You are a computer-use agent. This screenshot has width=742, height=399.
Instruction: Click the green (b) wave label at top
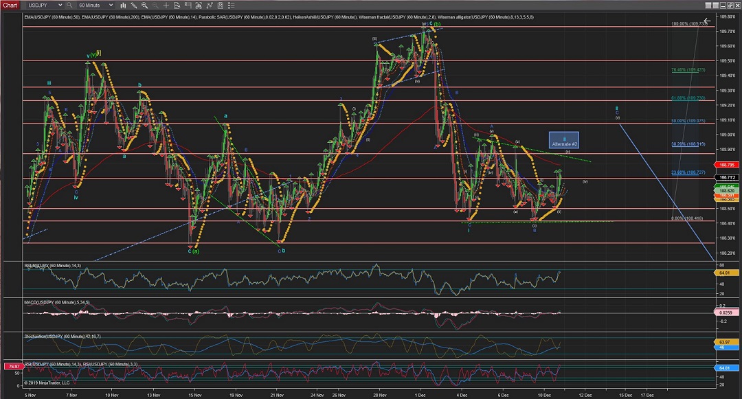tap(437, 23)
